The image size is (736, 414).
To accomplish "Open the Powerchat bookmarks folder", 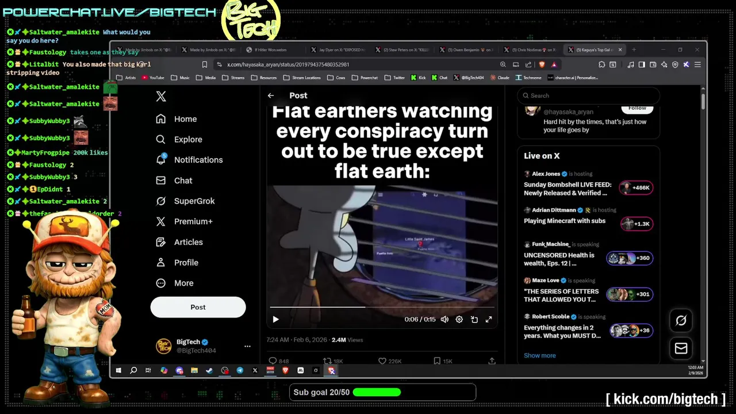I will [x=365, y=78].
